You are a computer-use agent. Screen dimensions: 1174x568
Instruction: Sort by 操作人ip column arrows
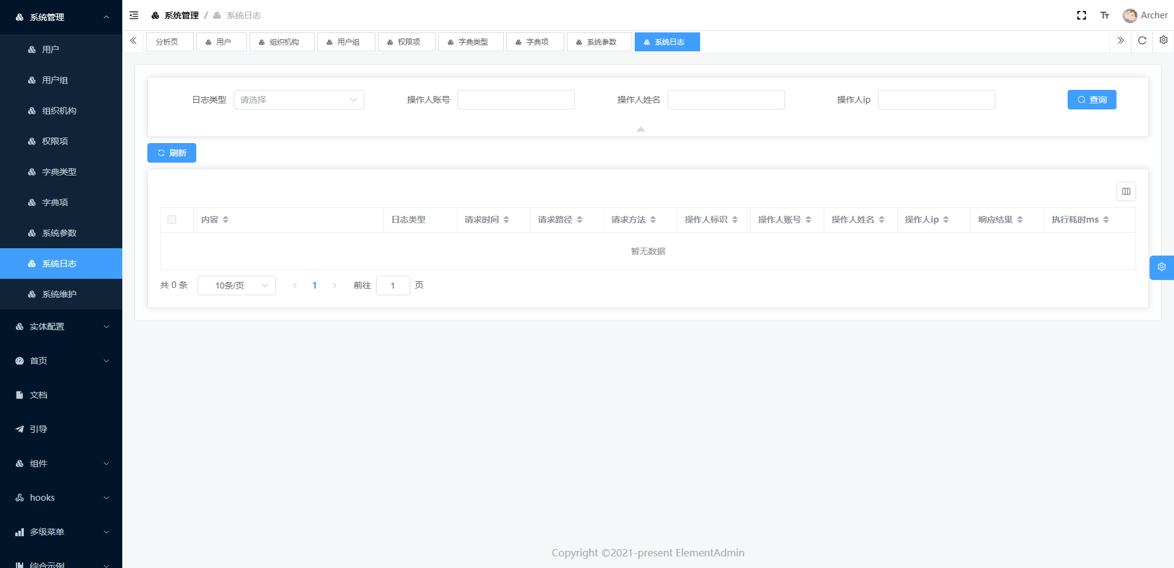coord(946,219)
